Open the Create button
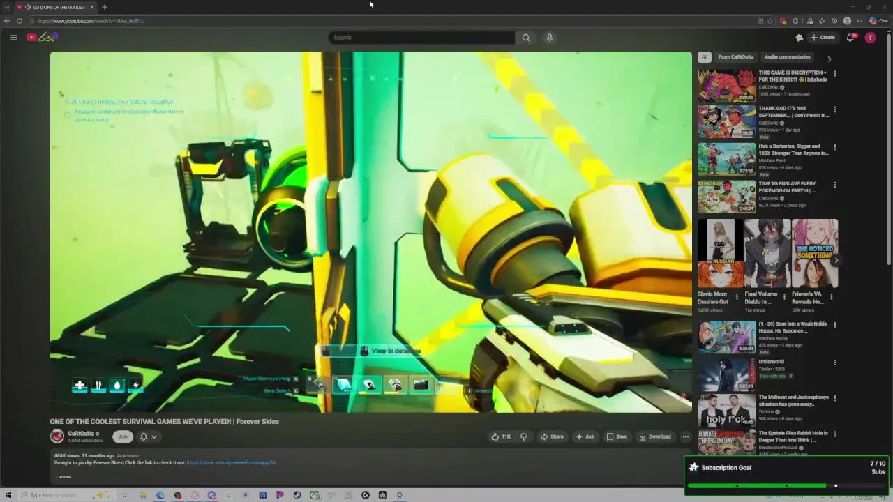 (x=823, y=38)
